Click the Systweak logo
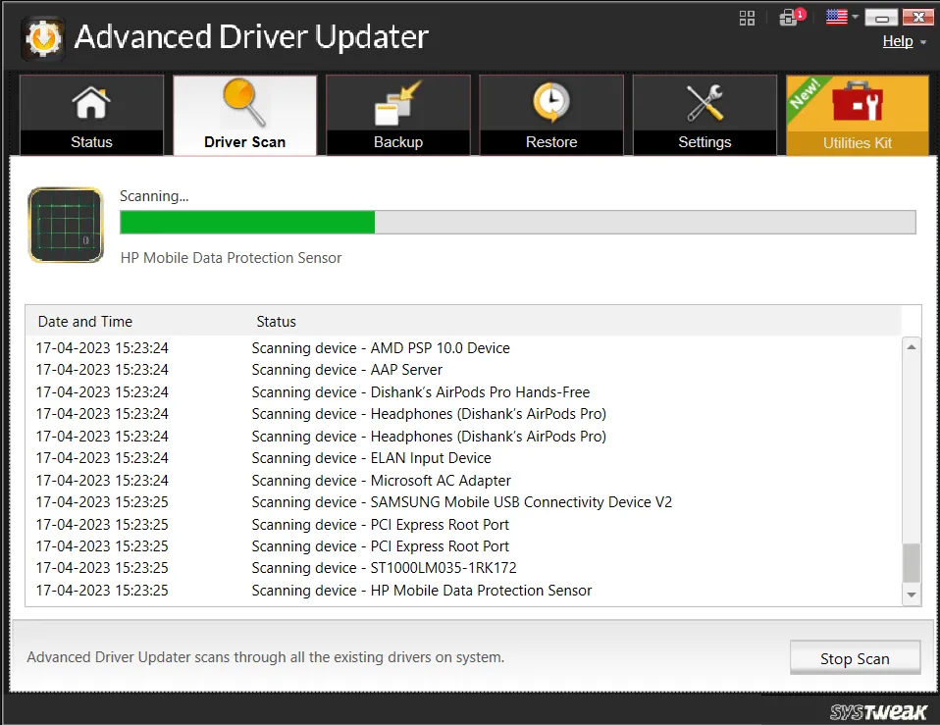 [878, 711]
